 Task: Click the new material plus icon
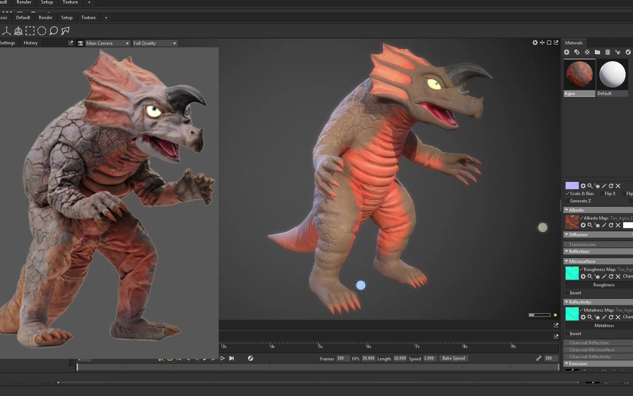[x=567, y=52]
